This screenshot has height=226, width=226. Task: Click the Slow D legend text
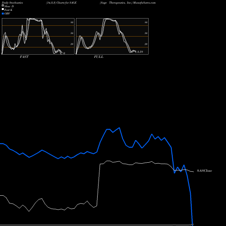point(9,6)
